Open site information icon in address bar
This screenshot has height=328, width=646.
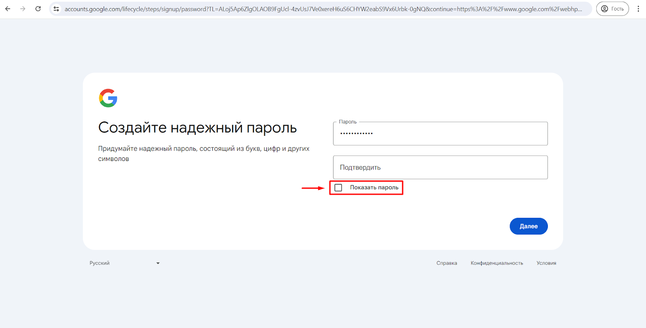pyautogui.click(x=57, y=8)
